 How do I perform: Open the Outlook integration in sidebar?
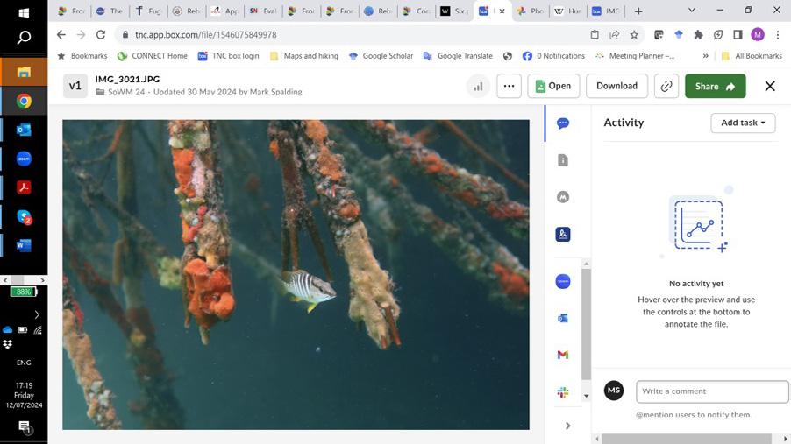(x=563, y=318)
